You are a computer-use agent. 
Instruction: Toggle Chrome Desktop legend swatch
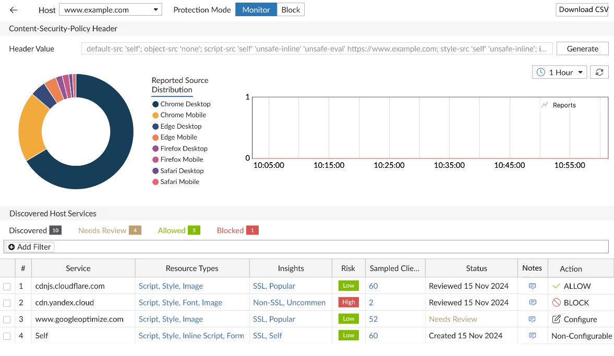[x=155, y=104]
